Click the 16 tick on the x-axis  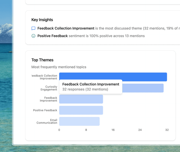(113, 130)
